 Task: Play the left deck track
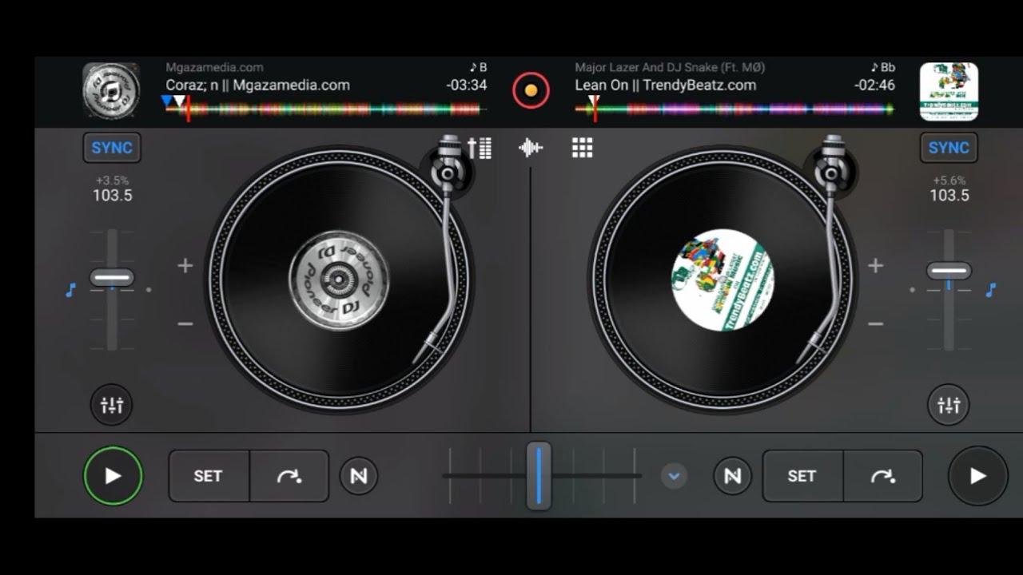coord(113,476)
